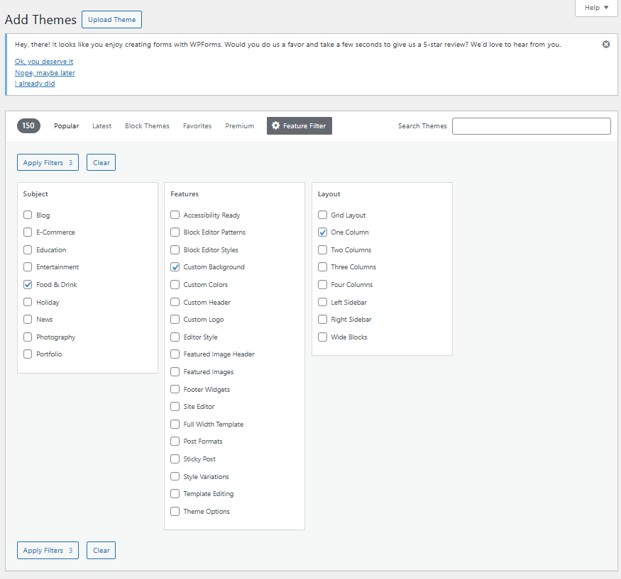
Task: Open the Block Themes tab
Action: click(x=147, y=125)
